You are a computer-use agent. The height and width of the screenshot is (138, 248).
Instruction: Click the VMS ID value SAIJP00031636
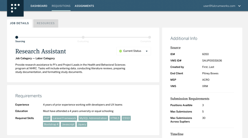tap(212, 61)
